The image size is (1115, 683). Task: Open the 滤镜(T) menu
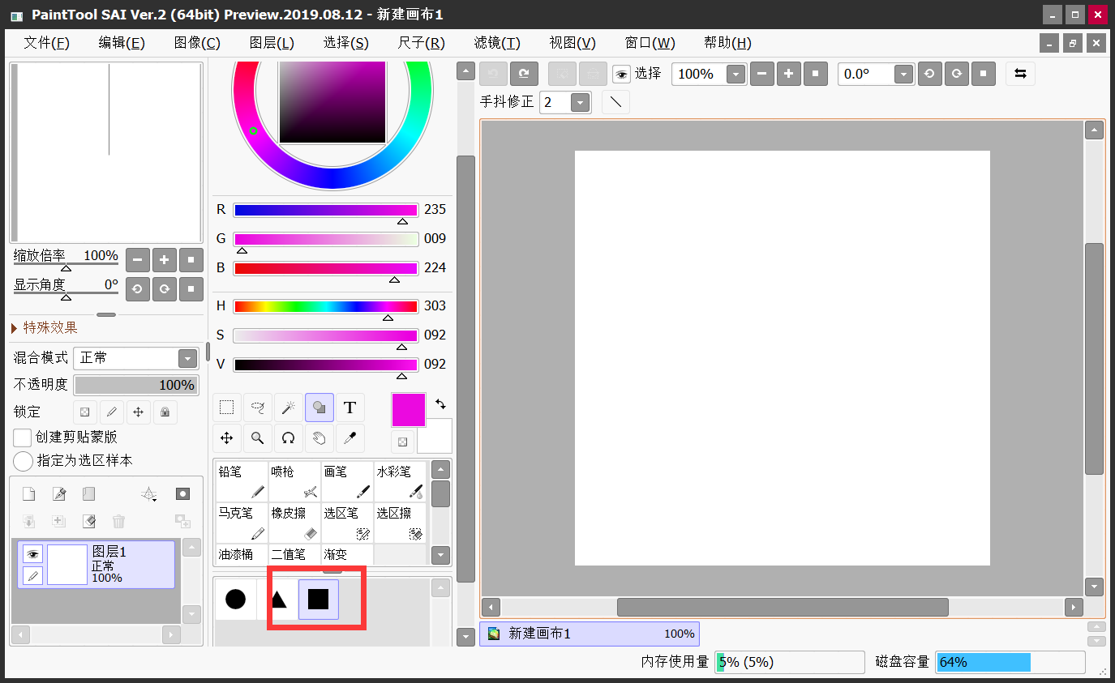click(x=497, y=43)
